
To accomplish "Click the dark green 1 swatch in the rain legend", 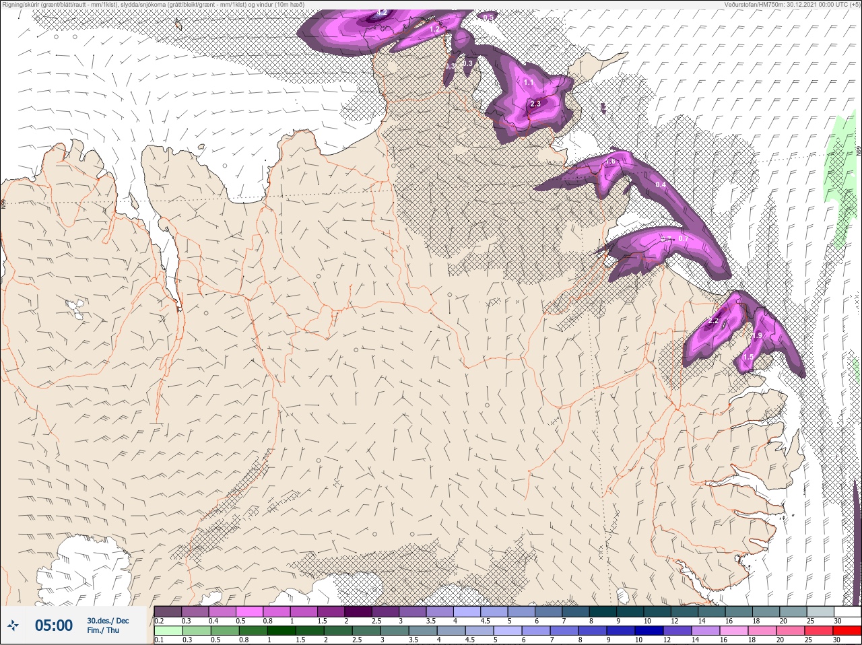I will [x=281, y=631].
